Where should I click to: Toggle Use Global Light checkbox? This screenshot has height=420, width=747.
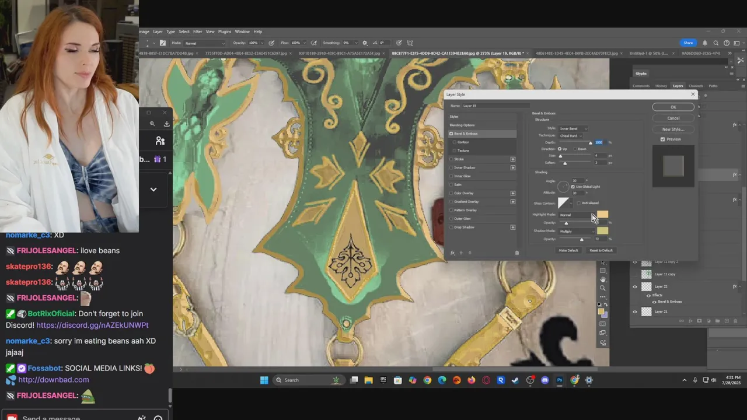[x=573, y=187]
